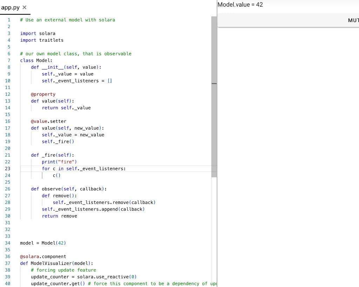The image size is (359, 287).
Task: Click the 'Model.value = 42' output text
Action: click(x=240, y=5)
